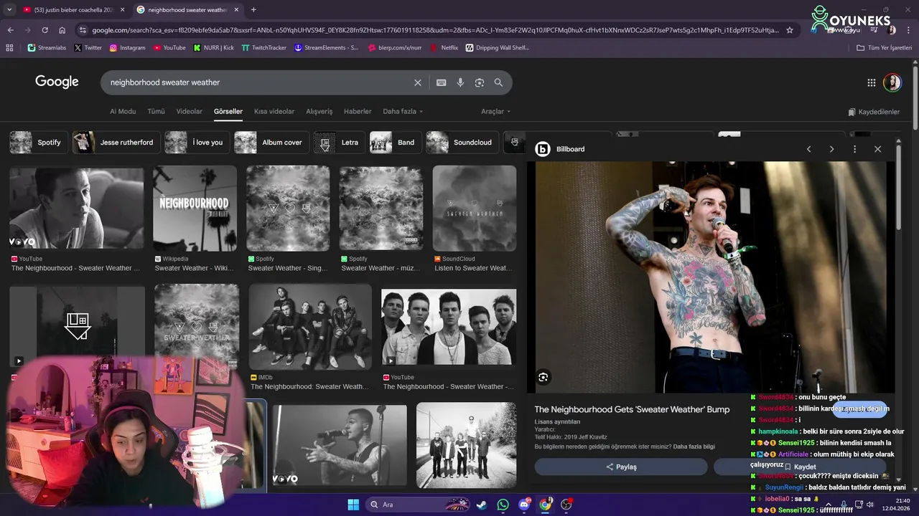Bookmark this page with star icon
Screen dimensions: 919x516
point(790,30)
